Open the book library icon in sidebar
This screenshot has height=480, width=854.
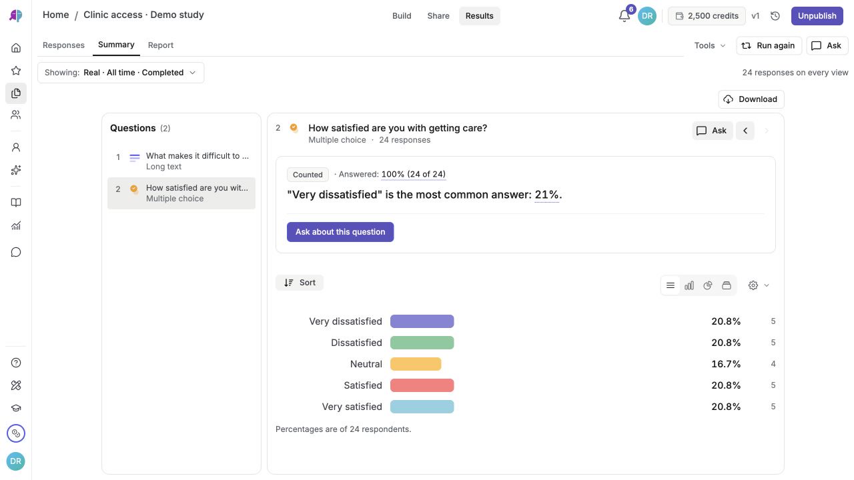16,203
